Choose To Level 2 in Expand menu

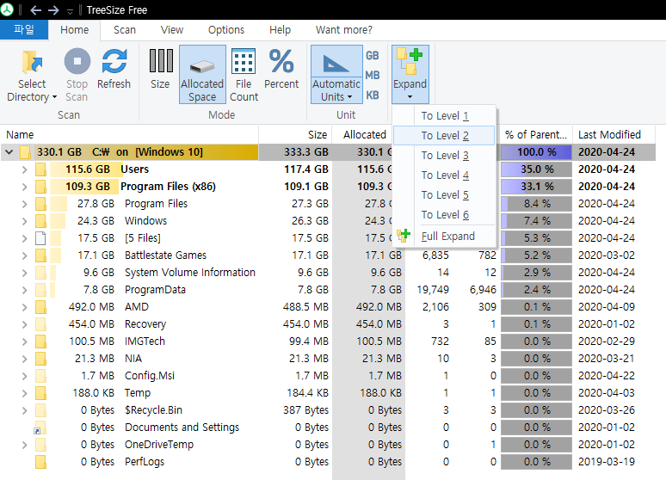444,136
